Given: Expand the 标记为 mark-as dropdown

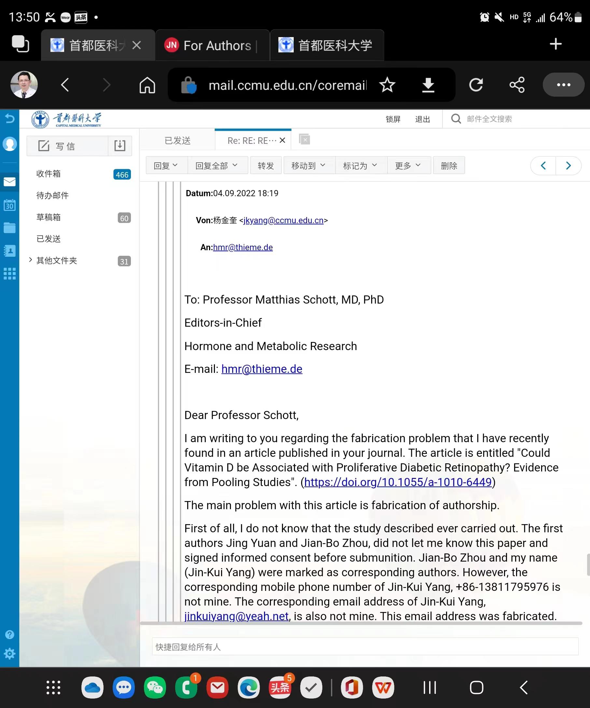Looking at the screenshot, I should tap(361, 165).
